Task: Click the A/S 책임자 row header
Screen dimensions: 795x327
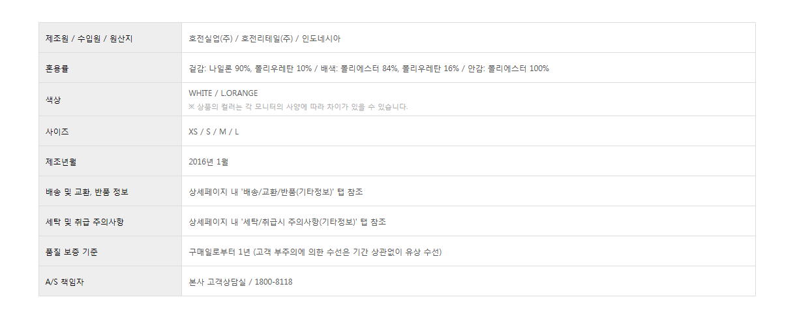Action: [x=66, y=282]
